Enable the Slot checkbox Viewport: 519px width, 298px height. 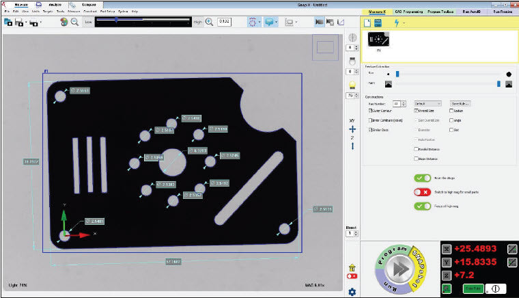[x=451, y=130]
